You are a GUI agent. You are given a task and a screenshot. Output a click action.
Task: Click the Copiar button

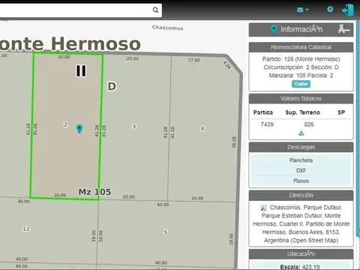coord(301,84)
